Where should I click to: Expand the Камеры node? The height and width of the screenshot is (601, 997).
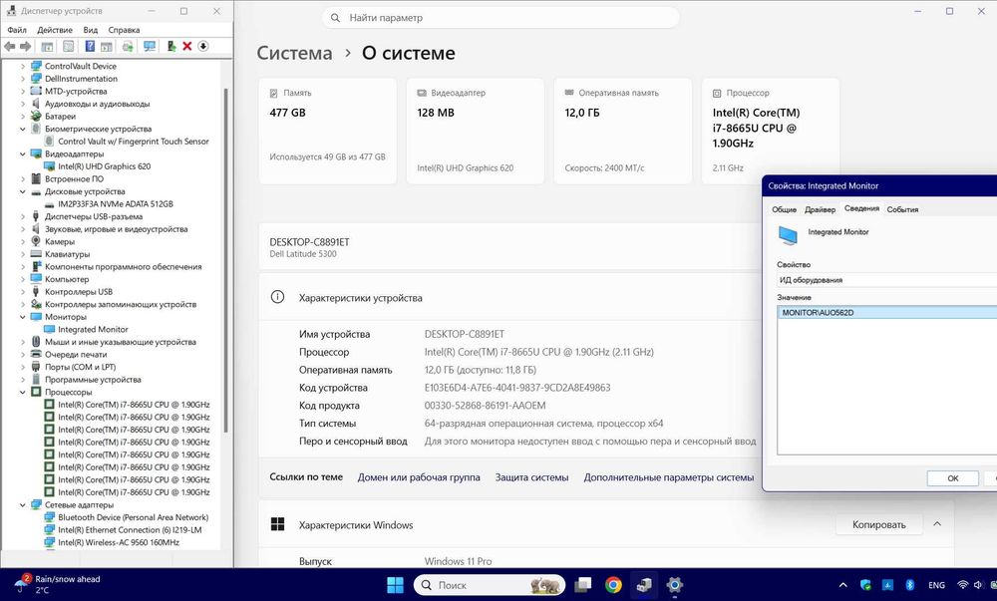(23, 241)
